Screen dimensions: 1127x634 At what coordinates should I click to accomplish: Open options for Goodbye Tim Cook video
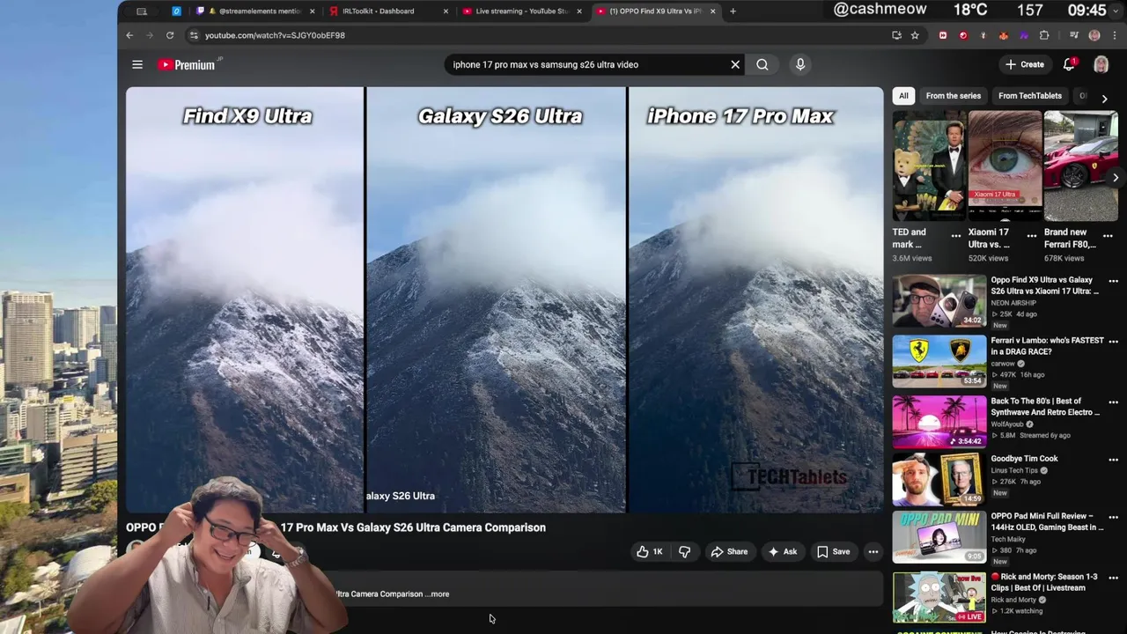[1113, 460]
